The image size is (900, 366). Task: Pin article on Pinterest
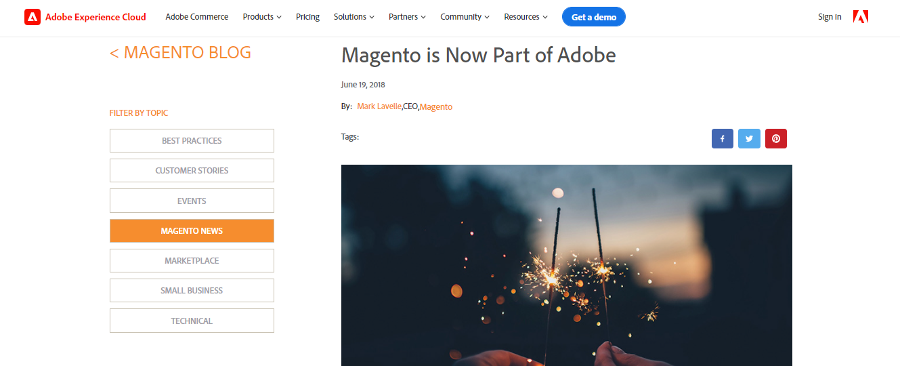tap(776, 139)
